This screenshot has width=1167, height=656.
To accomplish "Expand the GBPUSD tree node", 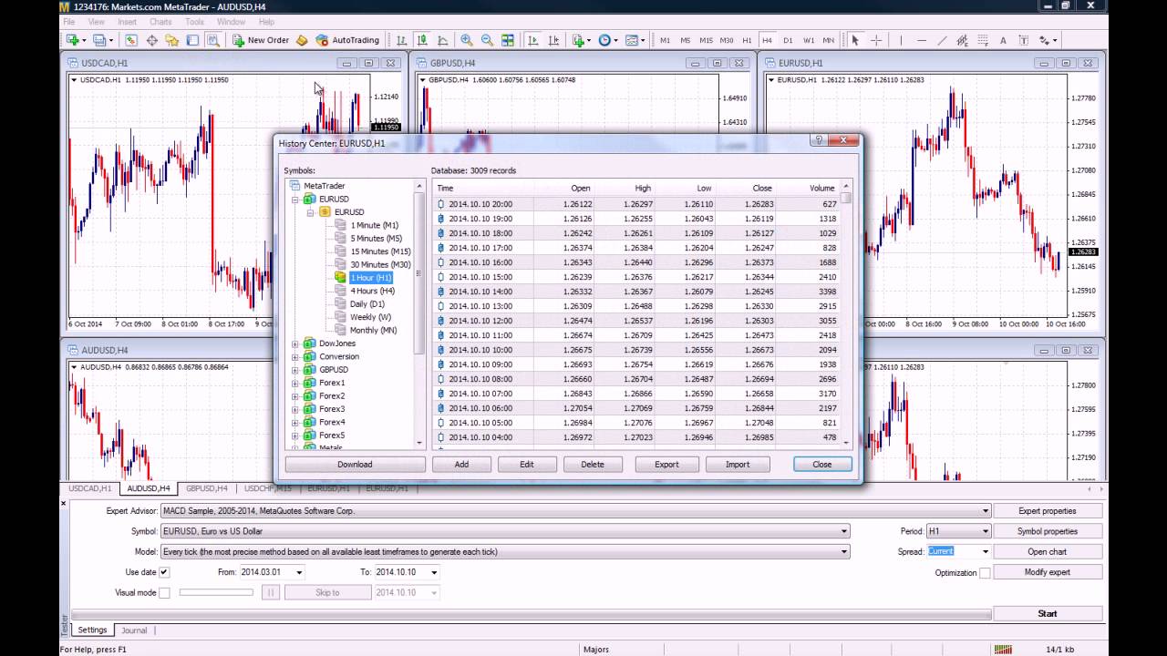I will point(295,370).
